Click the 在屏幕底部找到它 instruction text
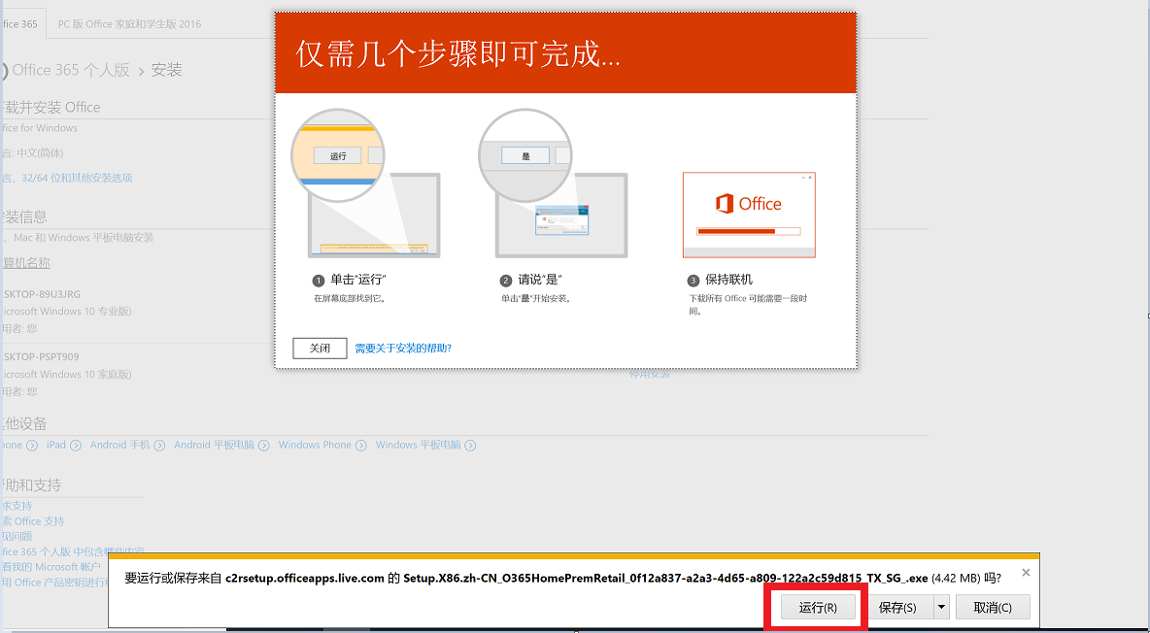Viewport: 1150px width, 633px height. [x=350, y=298]
